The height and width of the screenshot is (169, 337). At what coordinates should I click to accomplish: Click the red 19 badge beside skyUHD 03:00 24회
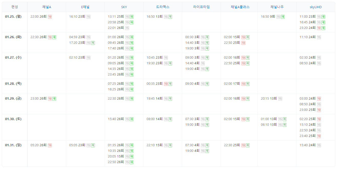(319, 99)
